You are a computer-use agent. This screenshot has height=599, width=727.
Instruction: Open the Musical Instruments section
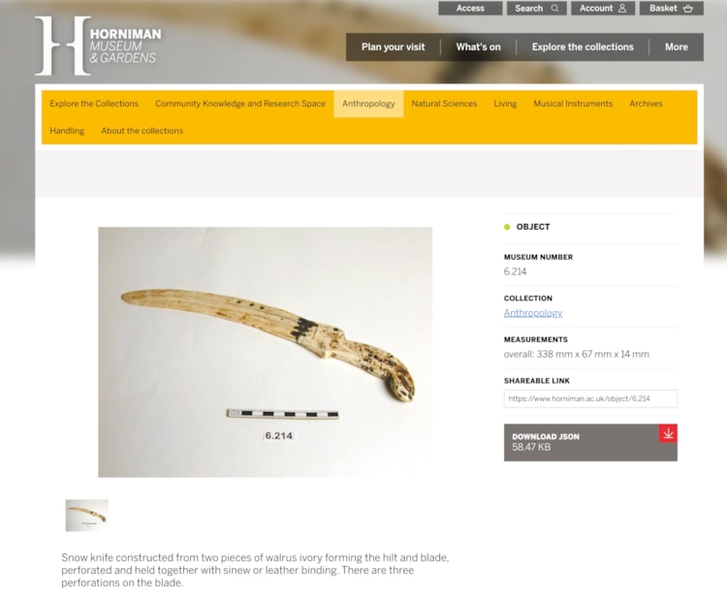[573, 104]
